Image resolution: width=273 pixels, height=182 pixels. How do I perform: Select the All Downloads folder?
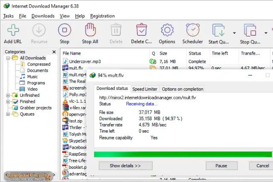(33, 58)
